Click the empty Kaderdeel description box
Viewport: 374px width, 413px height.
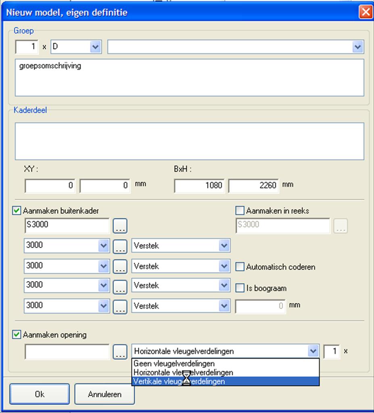pyautogui.click(x=190, y=141)
